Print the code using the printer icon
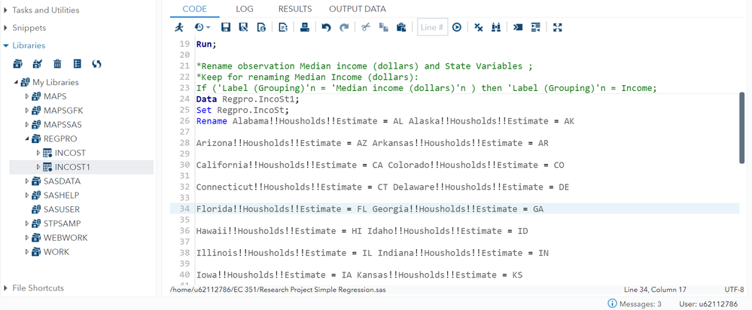The width and height of the screenshot is (752, 310). click(305, 27)
